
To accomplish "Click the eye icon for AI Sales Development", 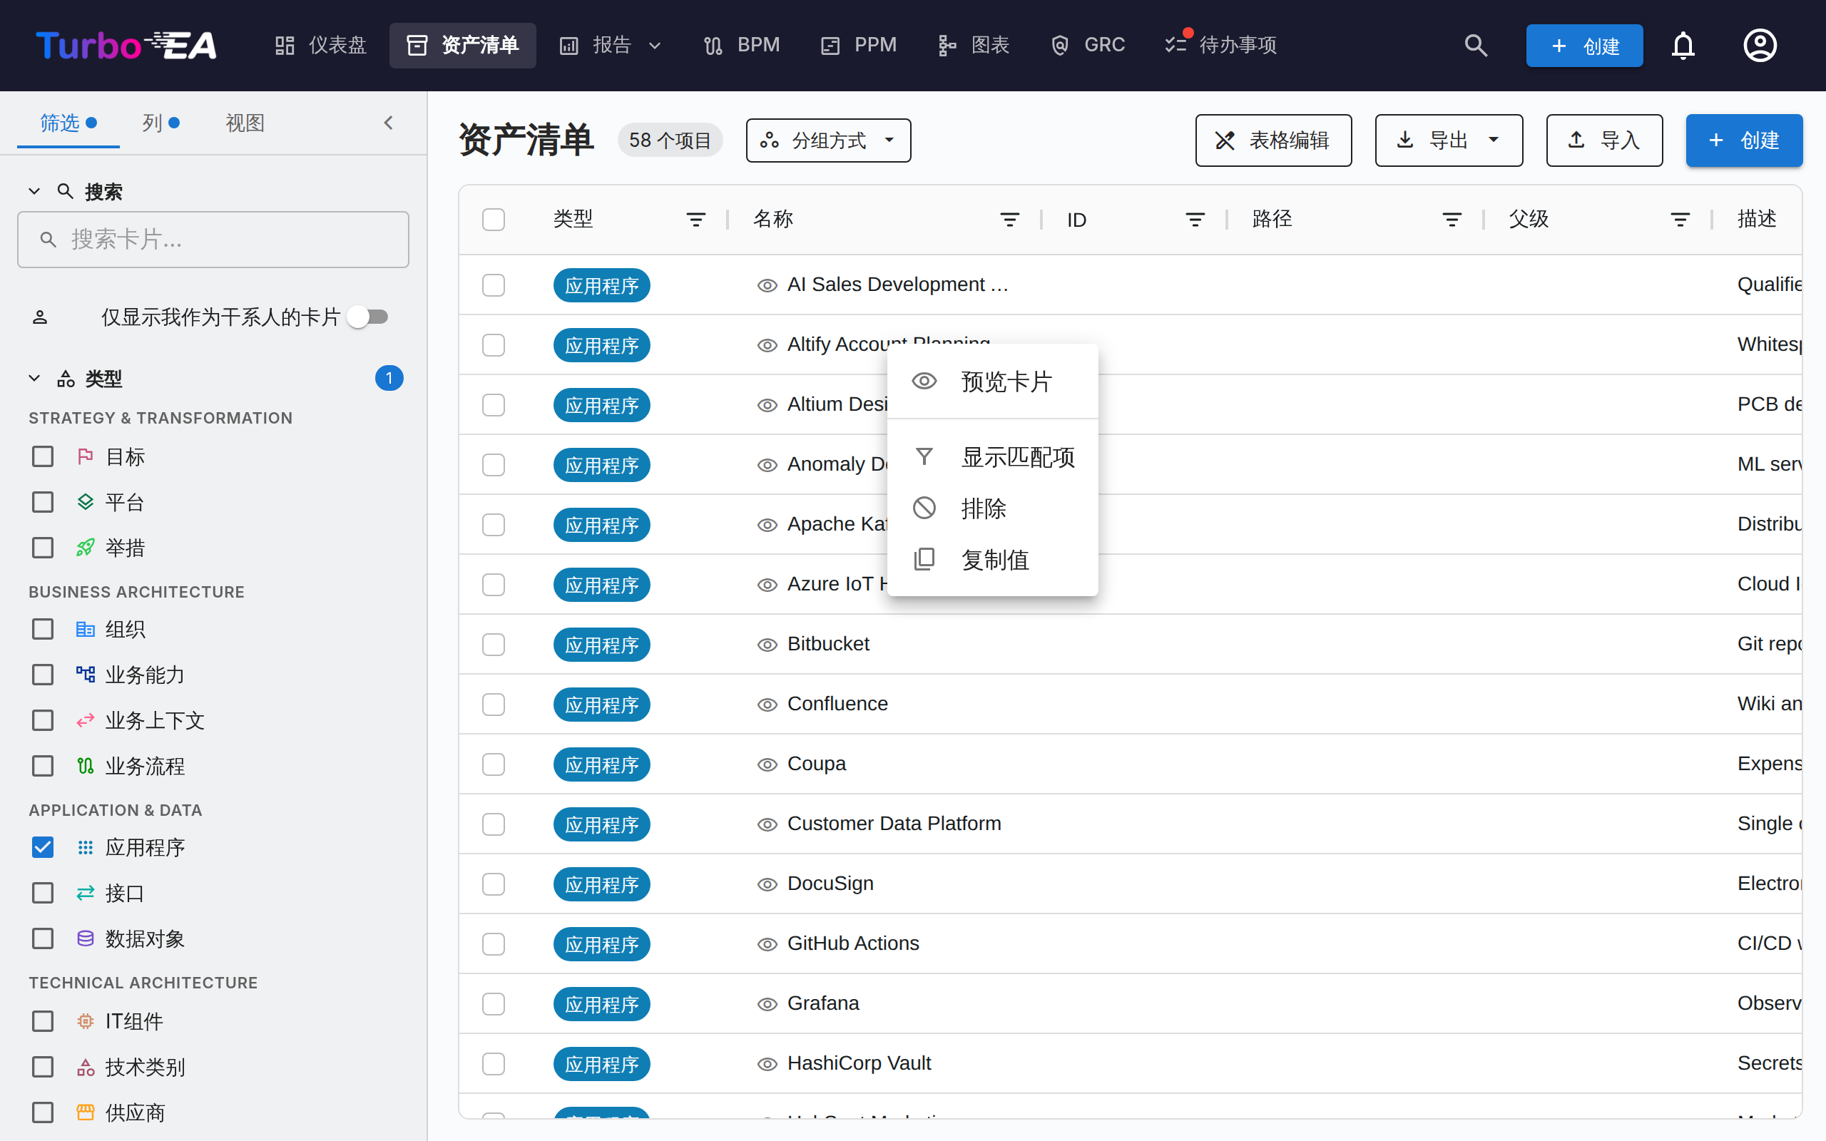I will point(767,285).
